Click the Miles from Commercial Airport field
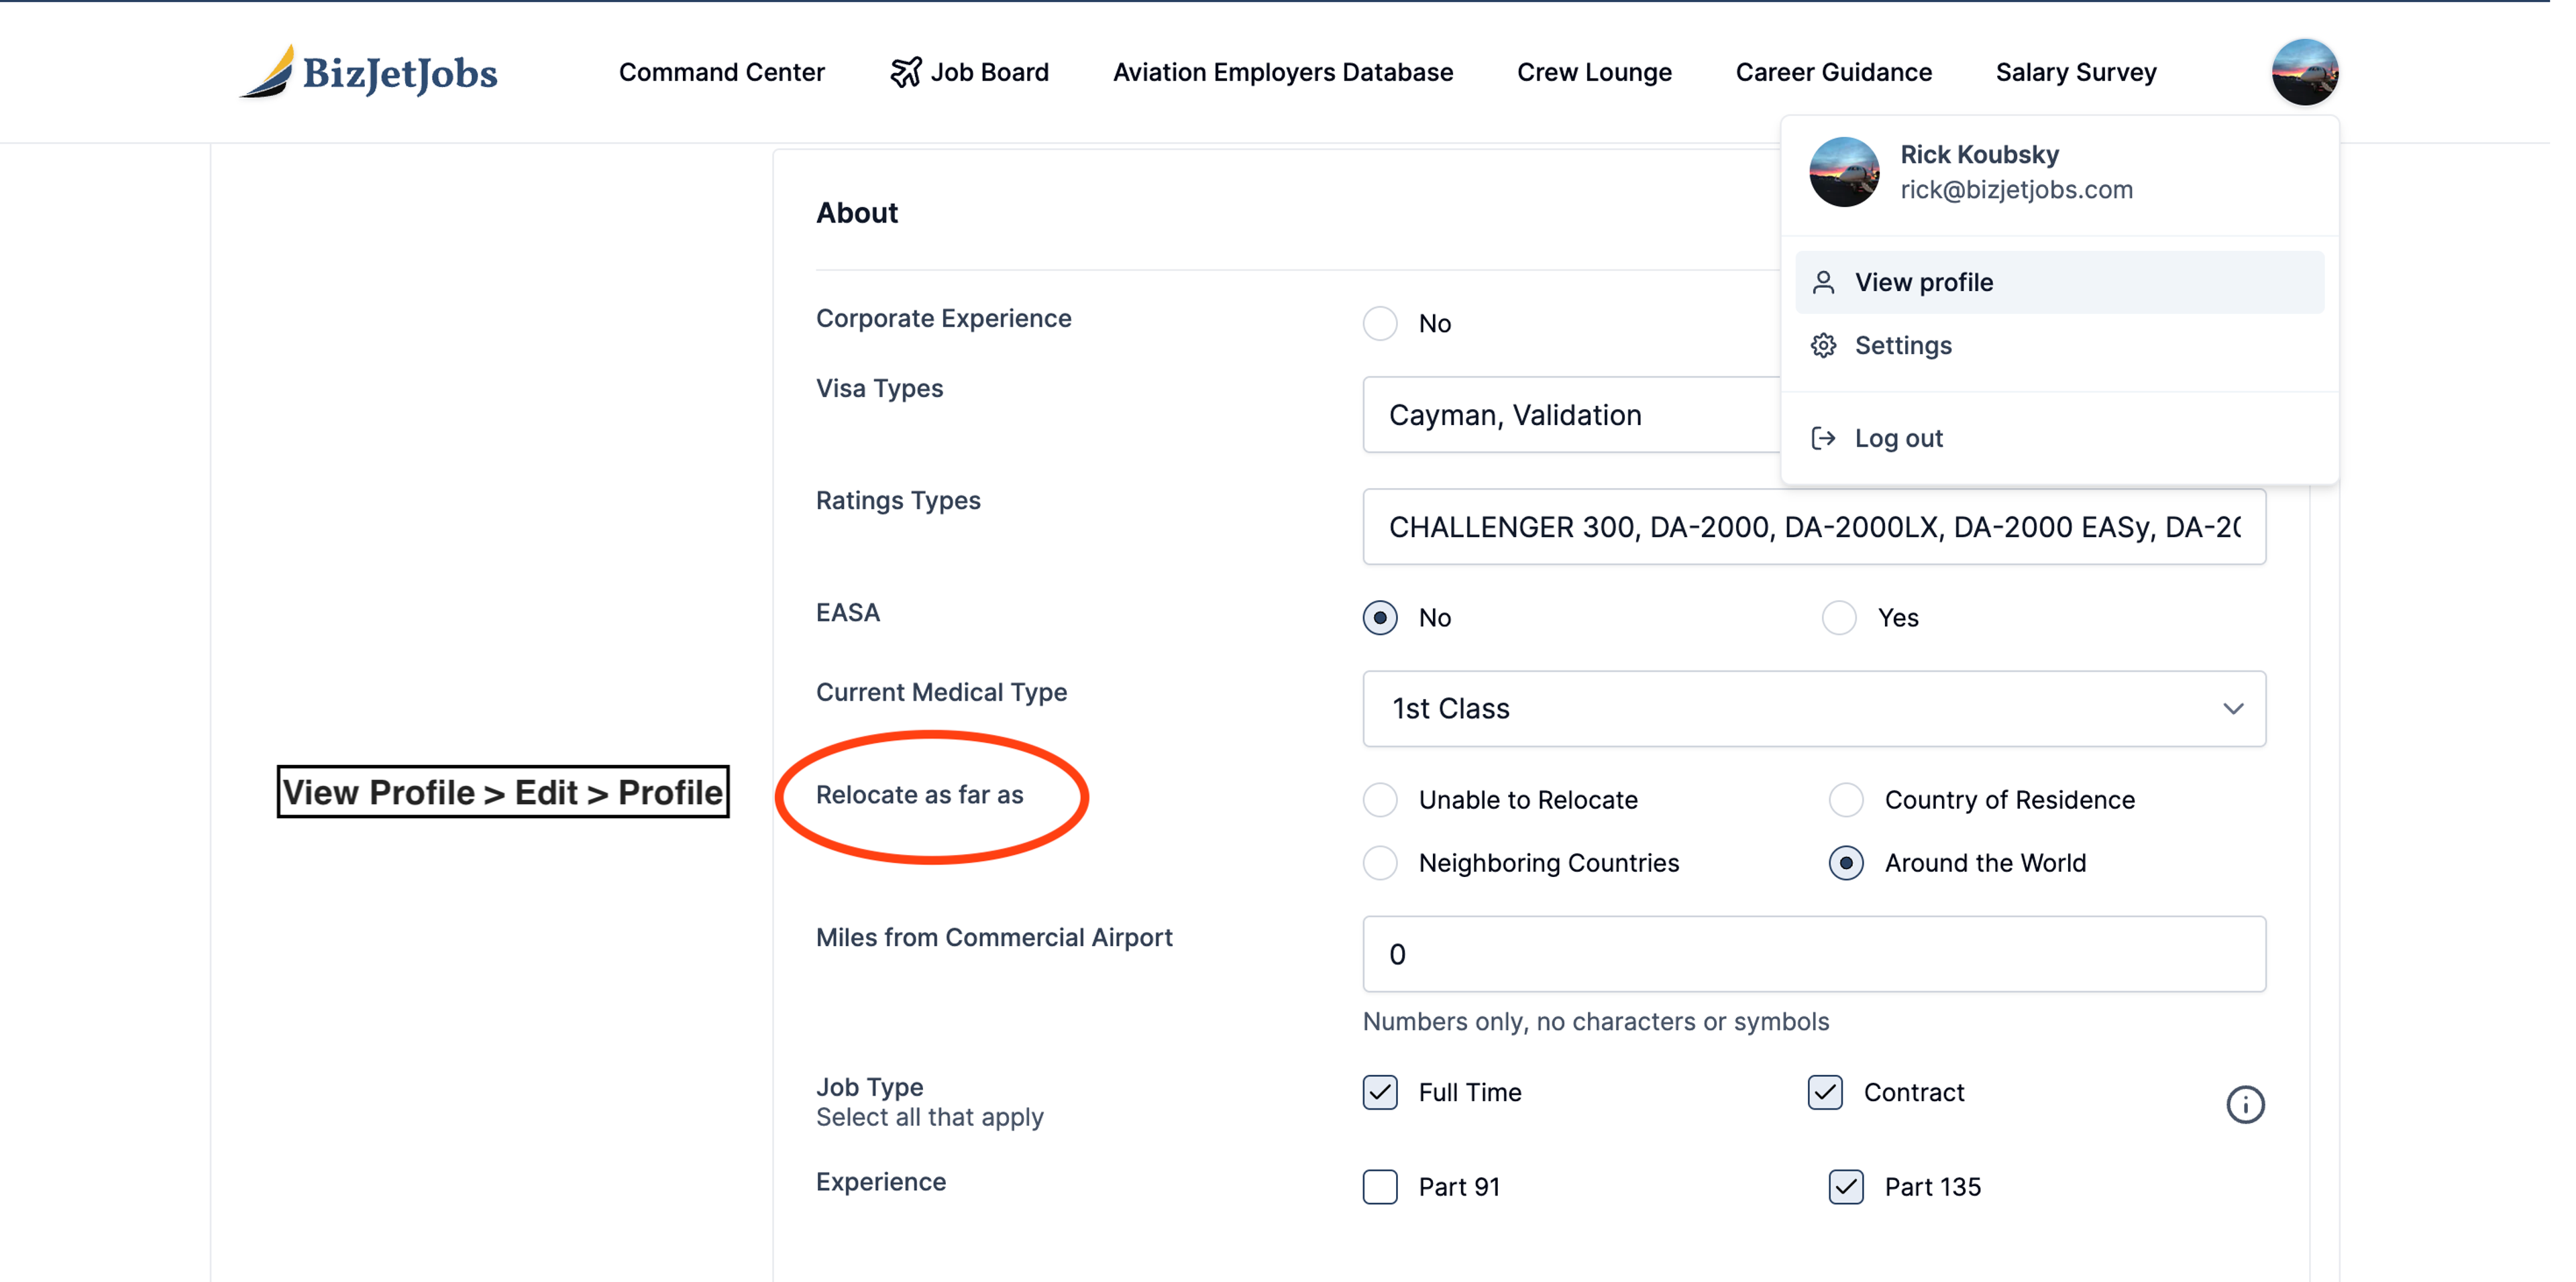This screenshot has height=1282, width=2576. pyautogui.click(x=1813, y=954)
